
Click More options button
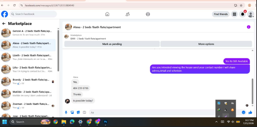[206, 44]
